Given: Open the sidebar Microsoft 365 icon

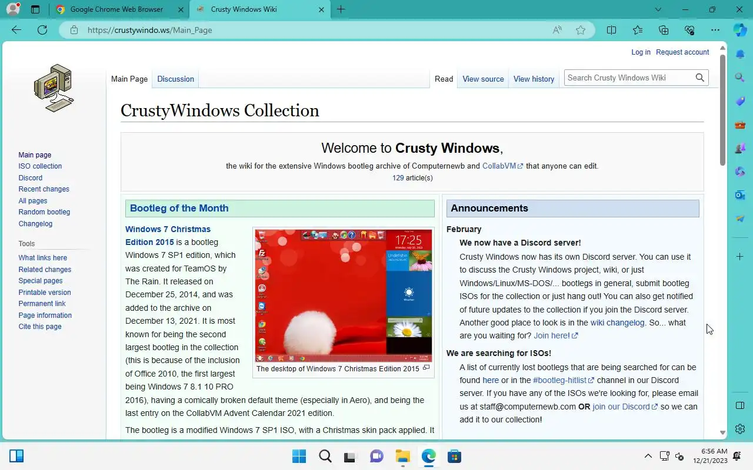Looking at the screenshot, I should (740, 172).
